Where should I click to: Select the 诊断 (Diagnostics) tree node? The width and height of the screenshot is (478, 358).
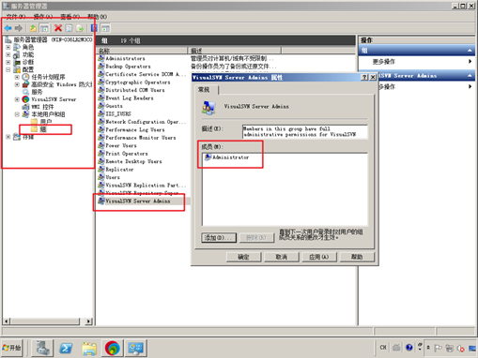click(28, 62)
